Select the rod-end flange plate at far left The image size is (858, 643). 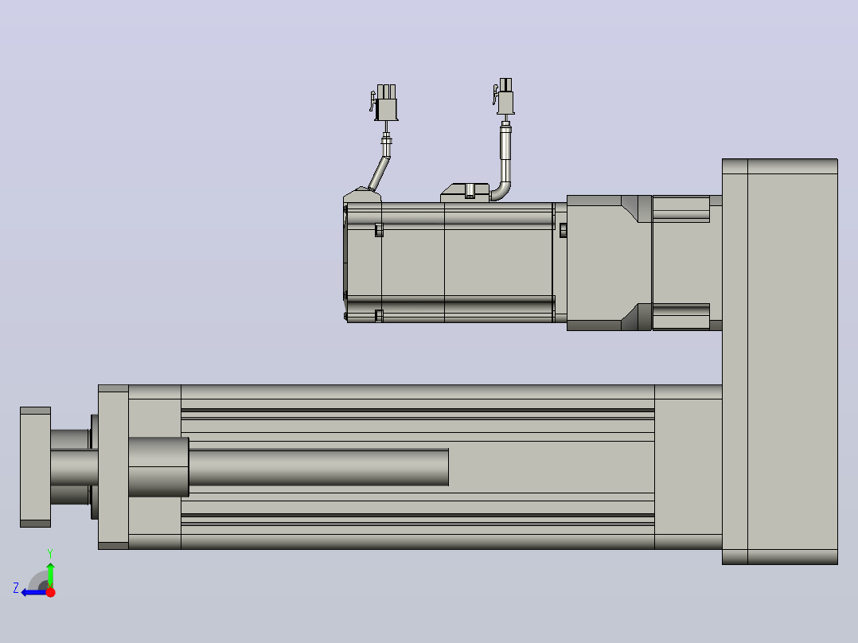pos(36,467)
